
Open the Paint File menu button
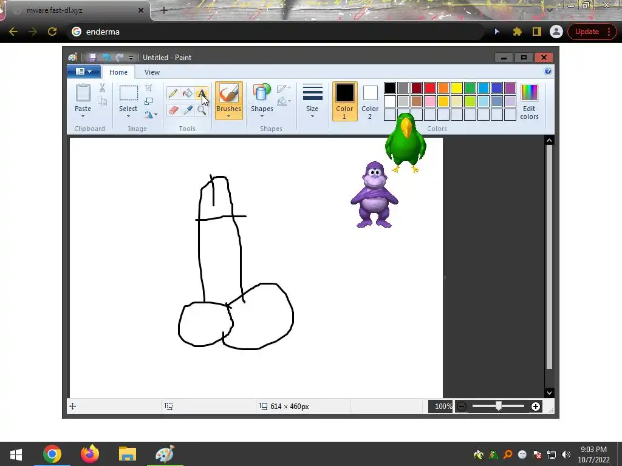84,72
